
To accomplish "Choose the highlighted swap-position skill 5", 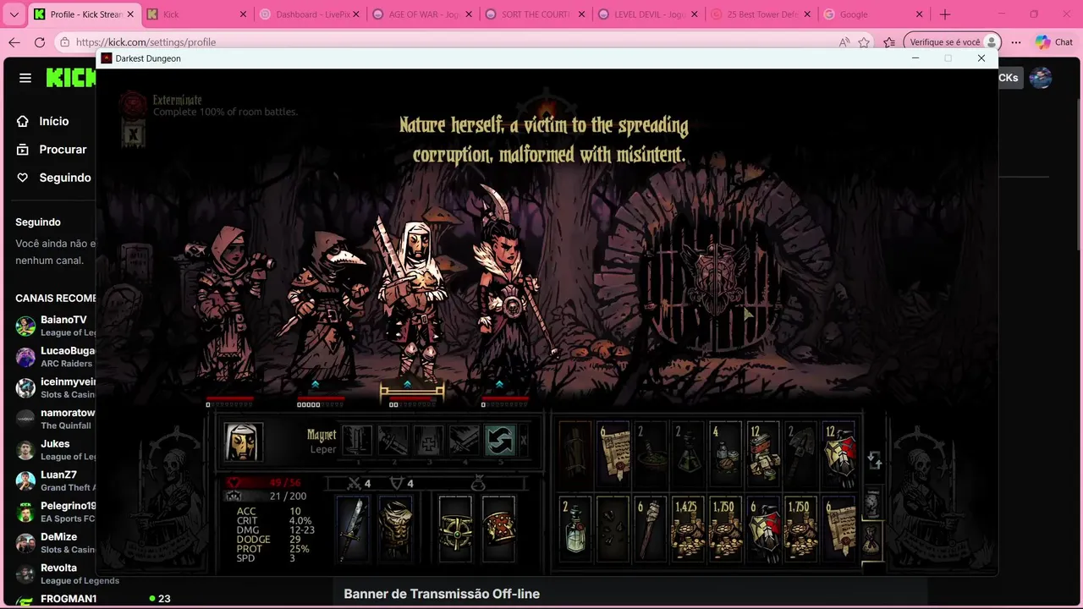I will pos(500,442).
